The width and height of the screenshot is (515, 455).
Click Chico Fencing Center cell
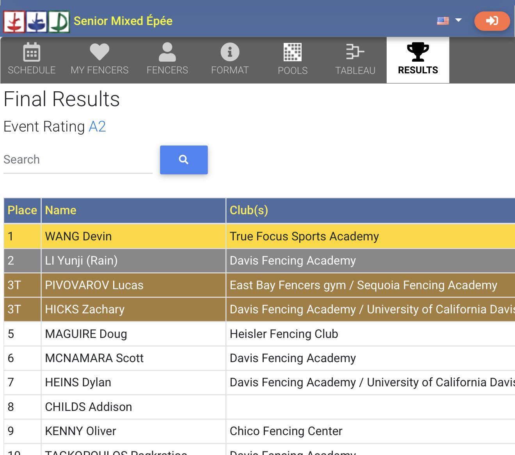tap(370, 431)
